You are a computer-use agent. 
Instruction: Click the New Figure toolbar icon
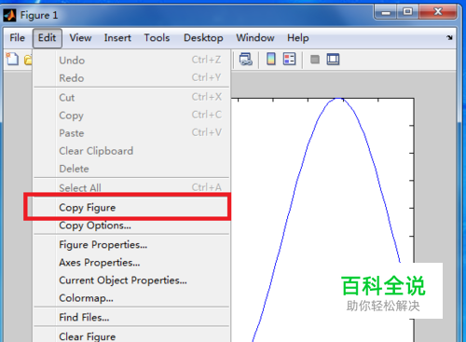click(x=12, y=59)
